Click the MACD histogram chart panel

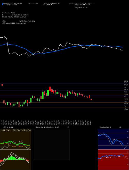pos(15,160)
